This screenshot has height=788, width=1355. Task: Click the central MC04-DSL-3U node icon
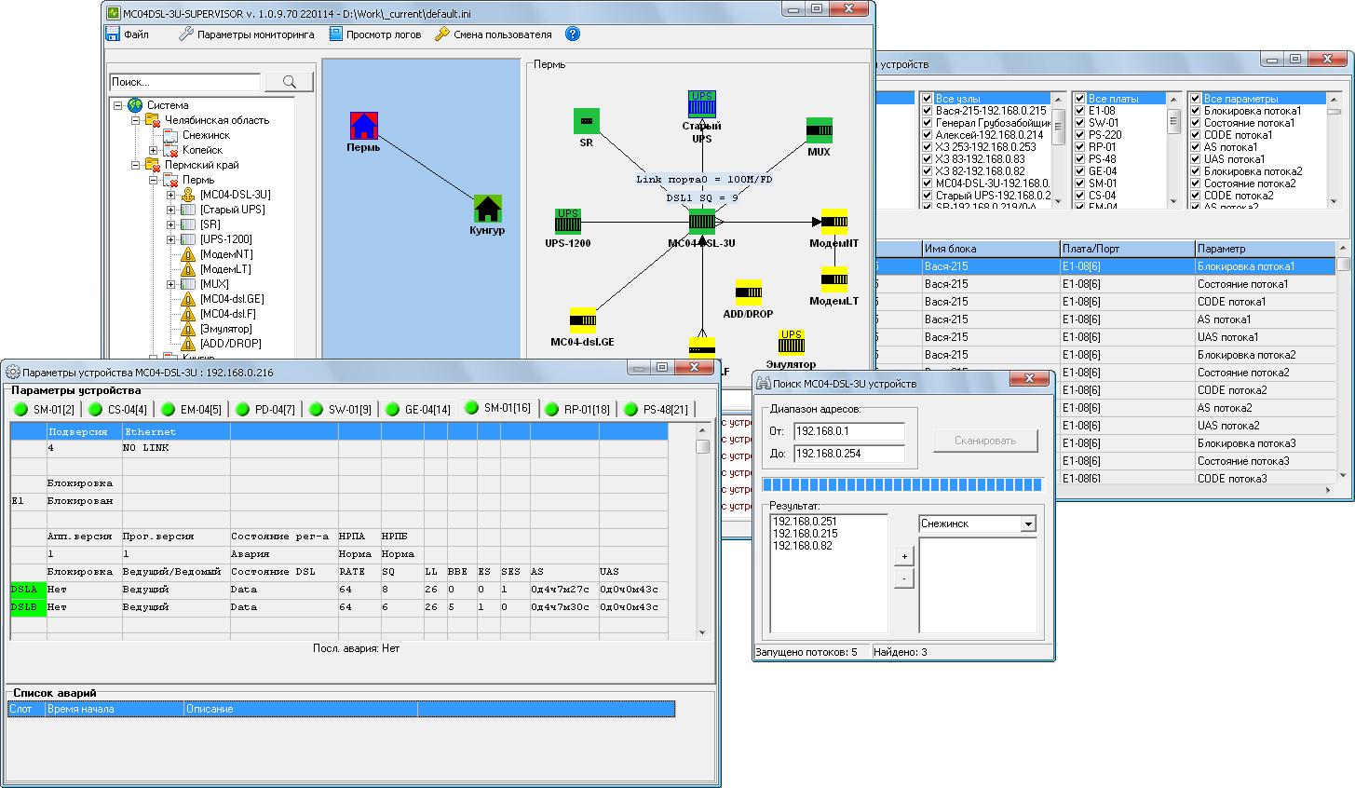tap(701, 223)
